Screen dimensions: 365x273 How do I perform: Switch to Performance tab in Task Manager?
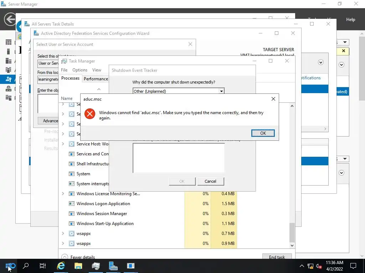96,79
